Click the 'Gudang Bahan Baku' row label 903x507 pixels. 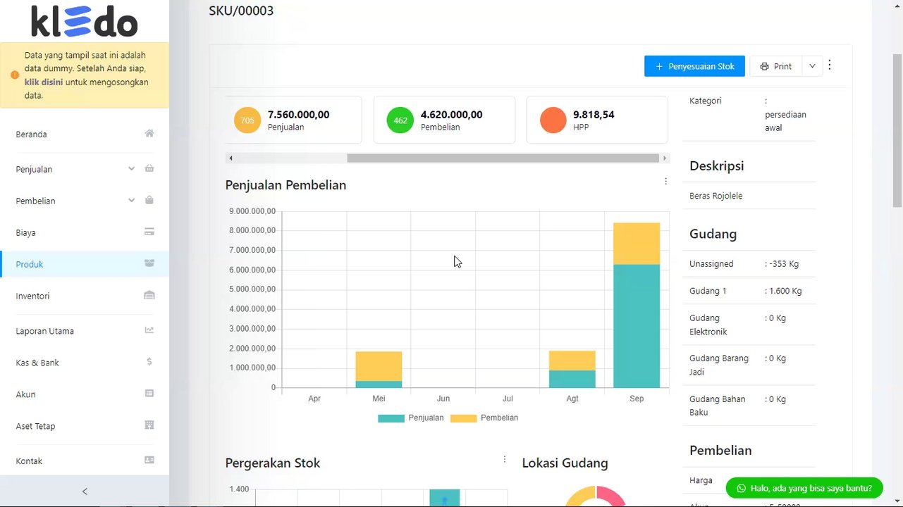pyautogui.click(x=718, y=406)
